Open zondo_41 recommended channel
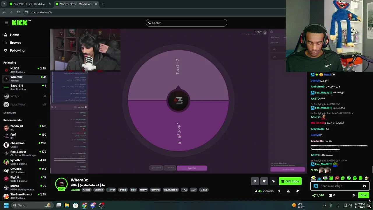This screenshot has width=373, height=210. pyautogui.click(x=25, y=127)
